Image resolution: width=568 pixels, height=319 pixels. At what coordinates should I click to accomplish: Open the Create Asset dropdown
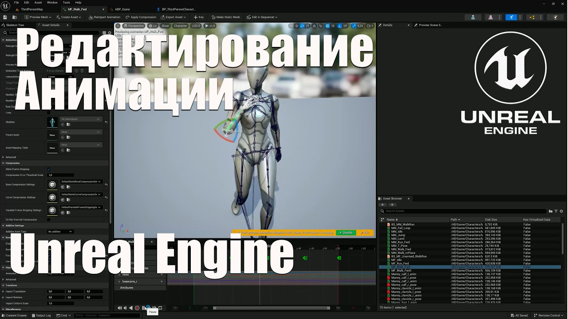[69, 17]
